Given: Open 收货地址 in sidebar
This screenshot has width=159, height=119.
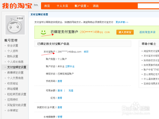Looking at the screenshot, I should (13, 83).
